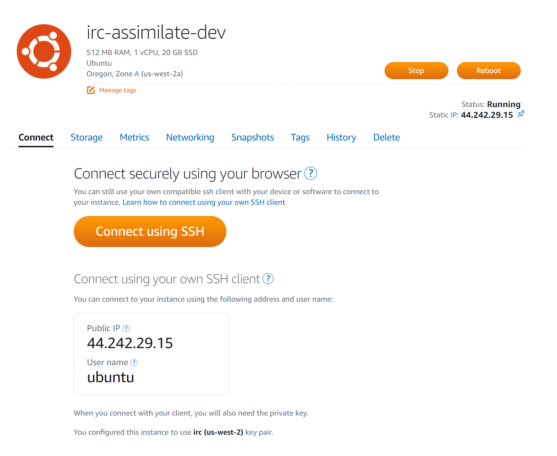557x456 pixels.
Task: Click the Manage tags edit icon
Action: [x=91, y=90]
